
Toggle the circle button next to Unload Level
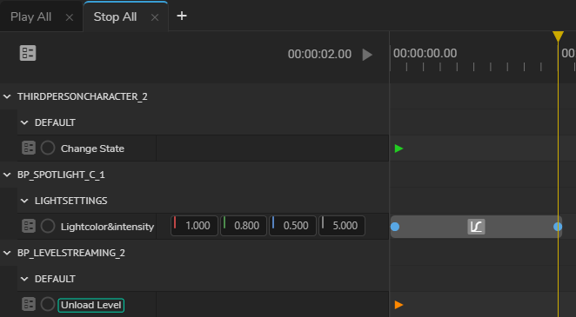point(48,304)
